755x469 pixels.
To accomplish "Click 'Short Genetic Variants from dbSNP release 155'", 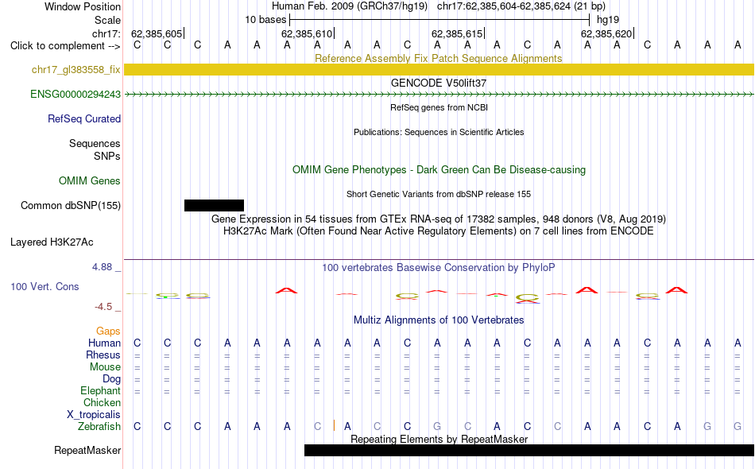I will [x=439, y=194].
